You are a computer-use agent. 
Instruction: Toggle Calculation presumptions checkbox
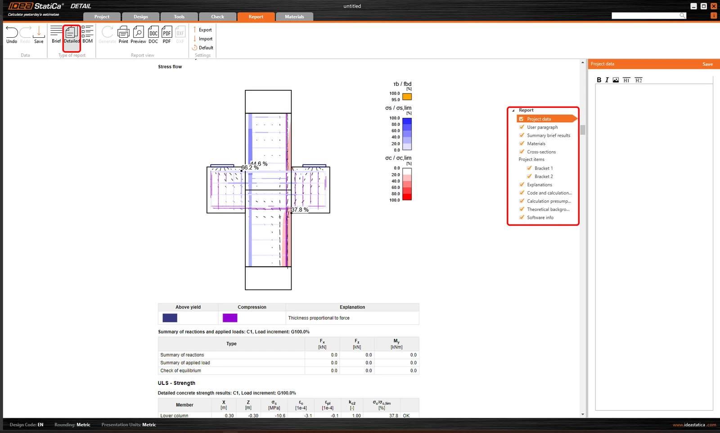pyautogui.click(x=522, y=201)
